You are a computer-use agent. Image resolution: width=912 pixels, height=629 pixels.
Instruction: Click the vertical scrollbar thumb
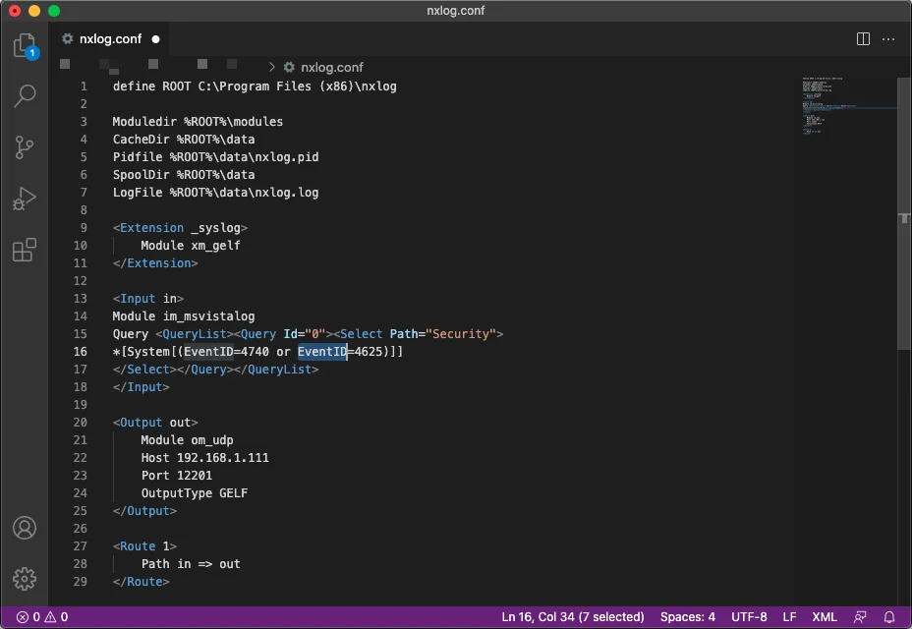click(x=904, y=213)
